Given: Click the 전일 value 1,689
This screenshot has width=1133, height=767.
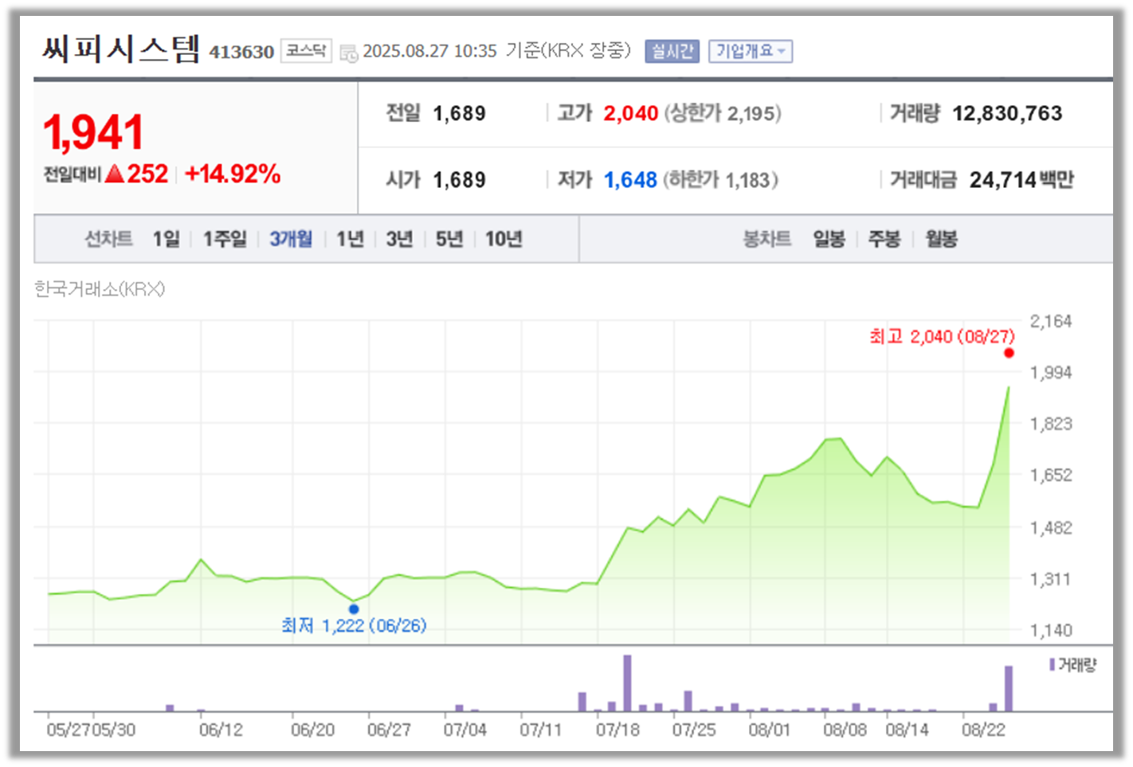Looking at the screenshot, I should point(459,114).
